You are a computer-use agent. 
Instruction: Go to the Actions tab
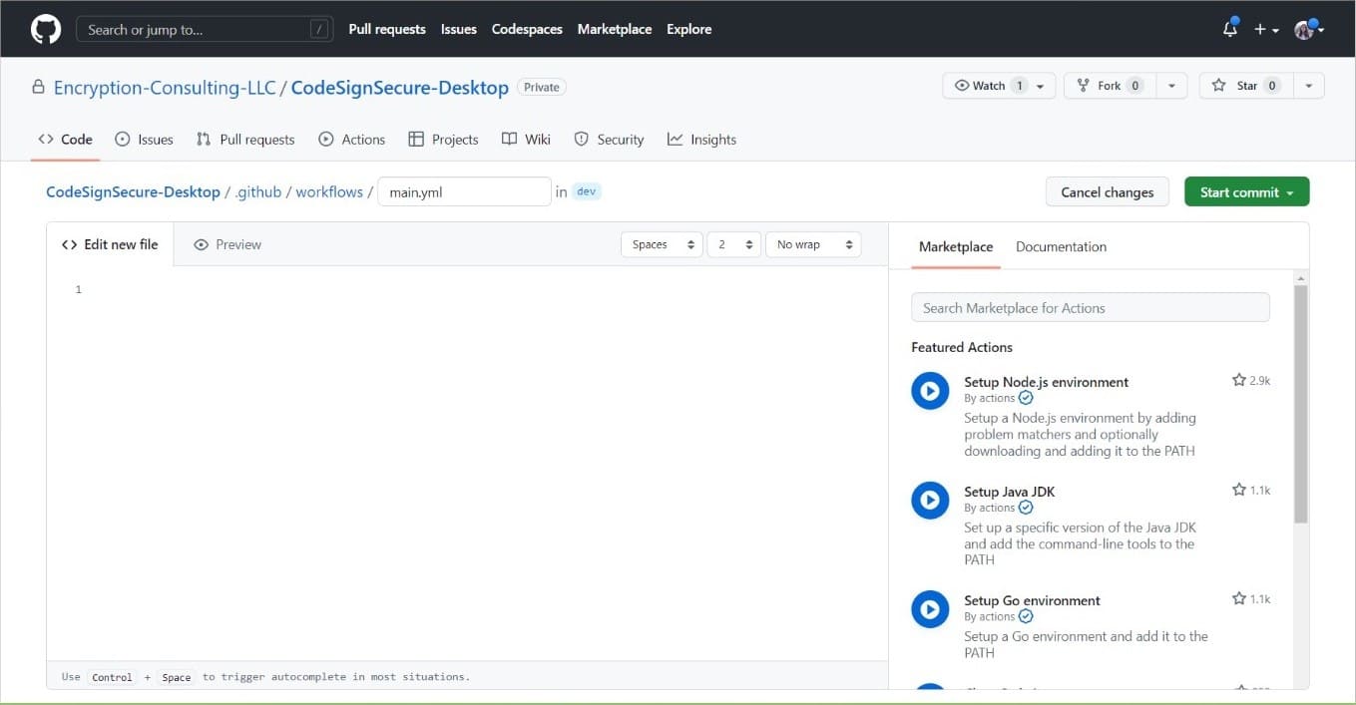(351, 140)
